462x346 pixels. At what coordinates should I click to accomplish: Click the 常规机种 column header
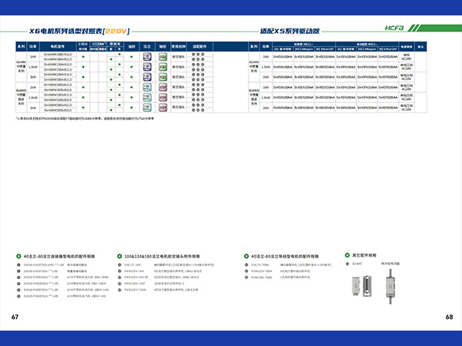179,47
